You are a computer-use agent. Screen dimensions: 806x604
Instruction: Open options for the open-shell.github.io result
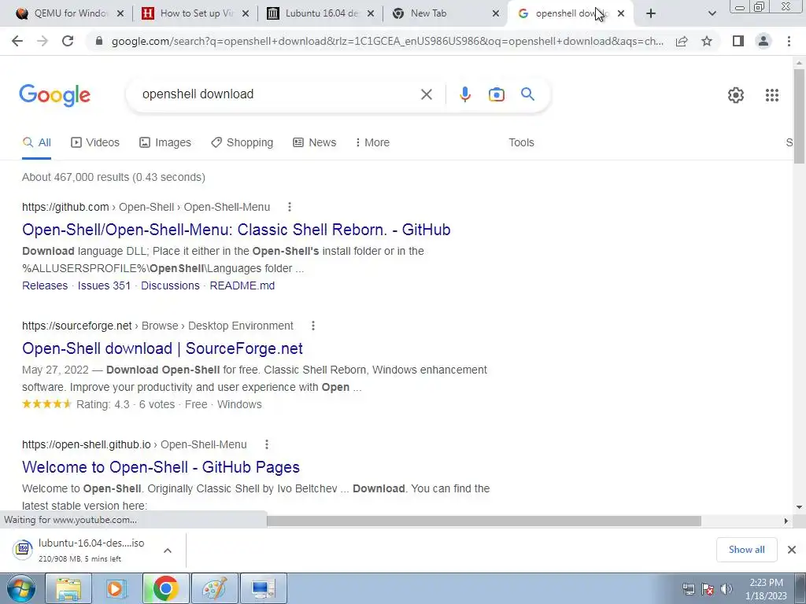(266, 444)
